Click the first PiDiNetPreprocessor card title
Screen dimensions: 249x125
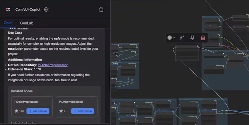pyautogui.click(x=26, y=102)
